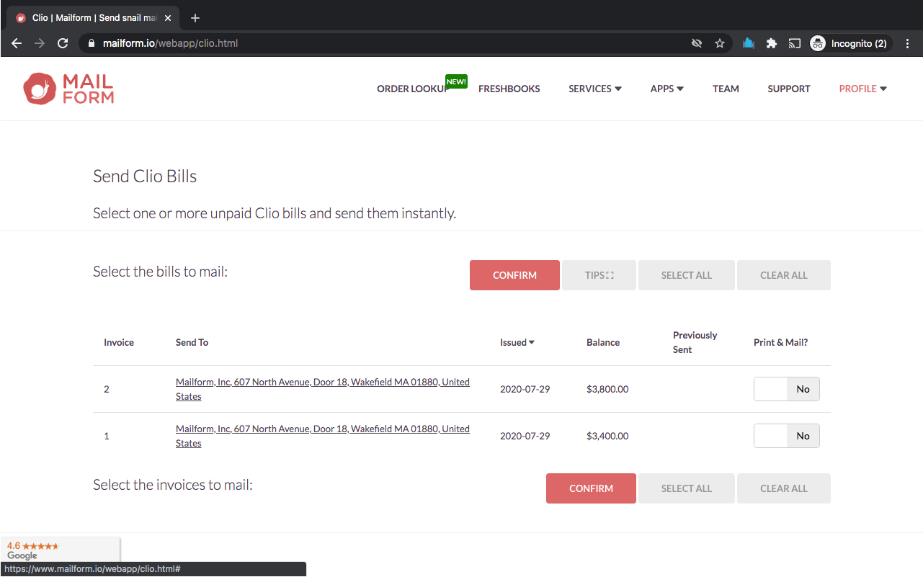Open the SUPPORT nav item
This screenshot has width=923, height=577.
(x=789, y=89)
